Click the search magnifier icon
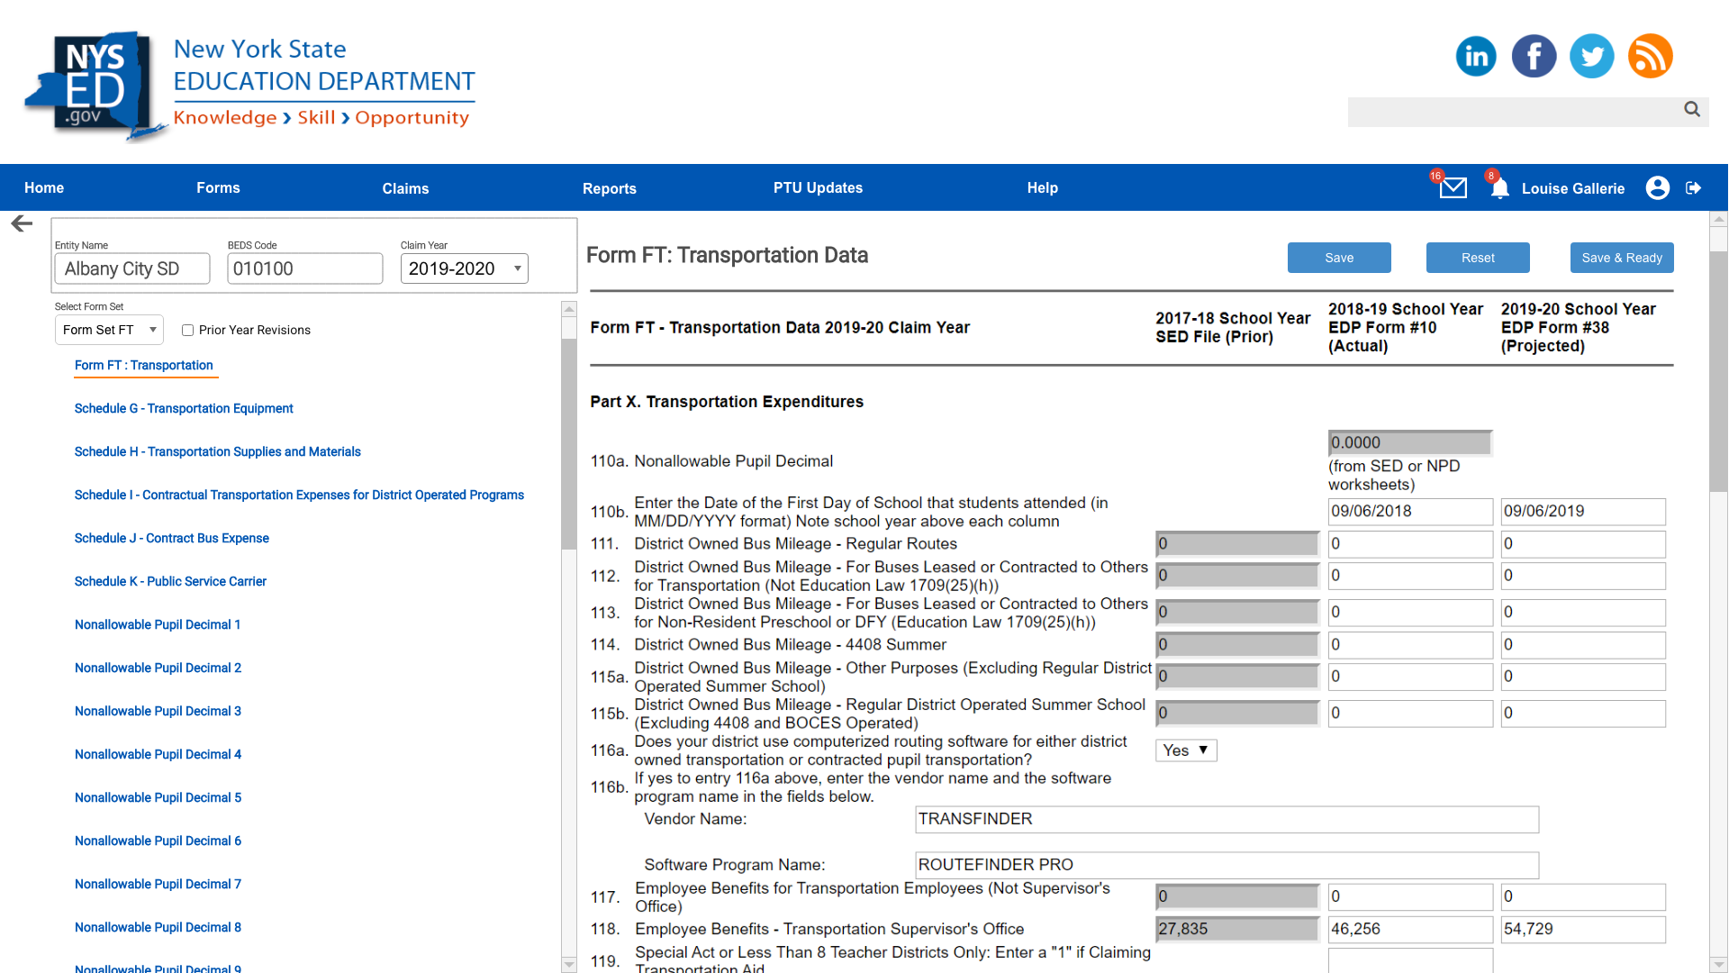The image size is (1729, 973). [x=1692, y=109]
